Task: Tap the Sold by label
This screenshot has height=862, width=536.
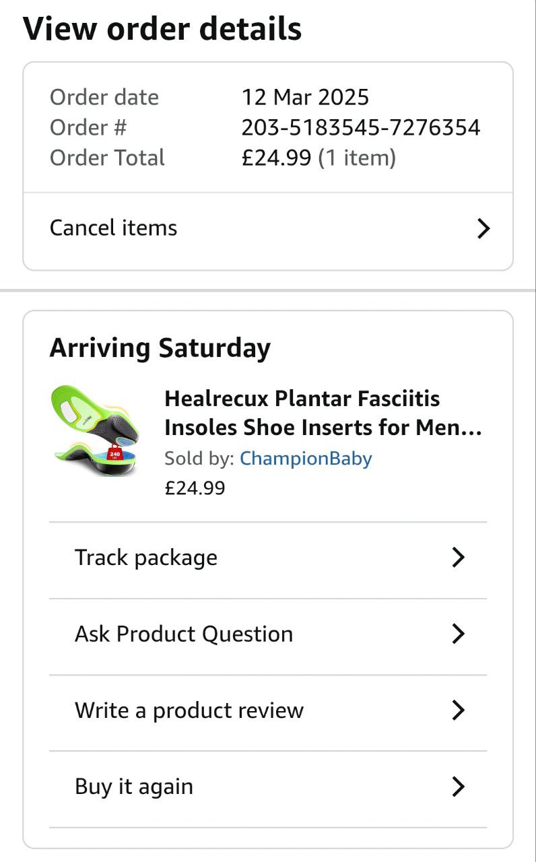Action: [199, 459]
